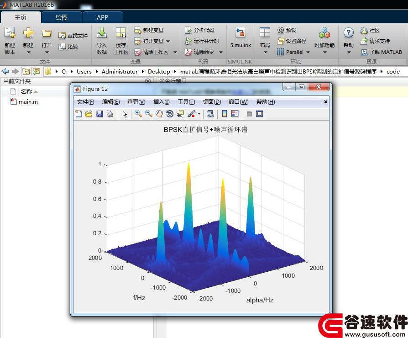The image size is (408, 338).
Task: Open the 文件(F) menu in Figure 12
Action: click(x=85, y=101)
